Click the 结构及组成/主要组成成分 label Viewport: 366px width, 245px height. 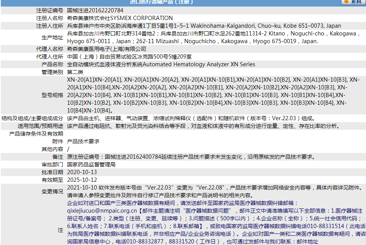click(x=32, y=118)
